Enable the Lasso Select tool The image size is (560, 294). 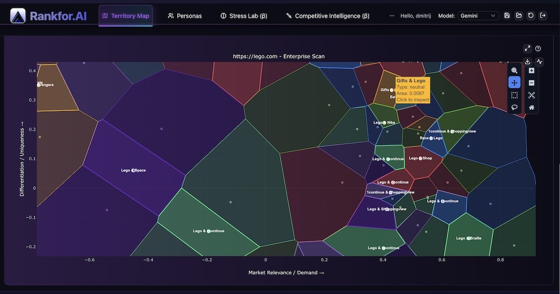tap(514, 107)
